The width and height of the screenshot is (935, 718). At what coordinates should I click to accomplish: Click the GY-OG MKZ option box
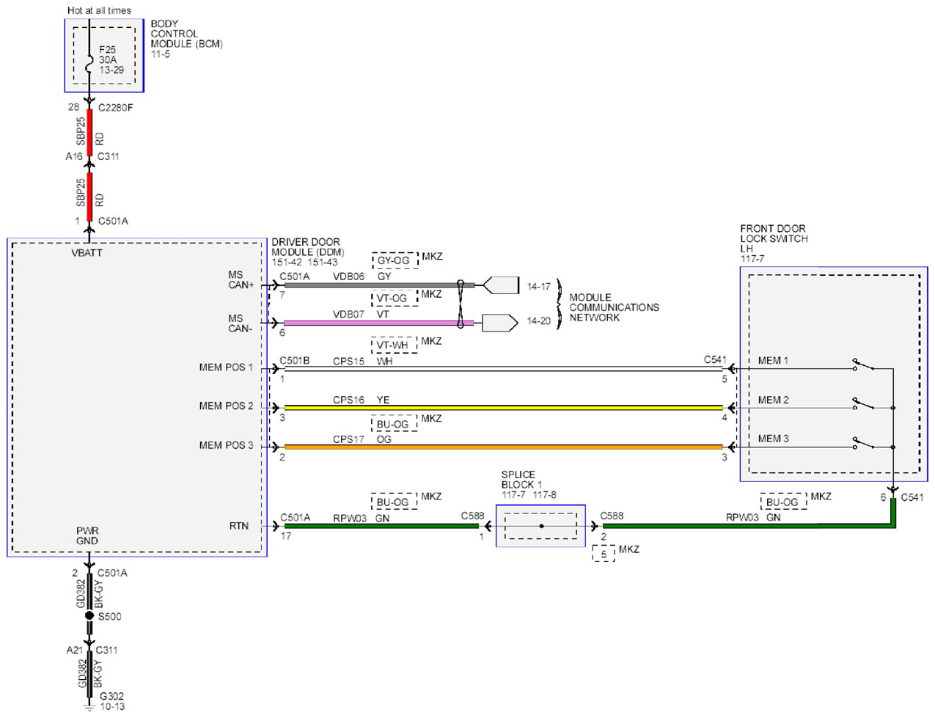click(394, 260)
